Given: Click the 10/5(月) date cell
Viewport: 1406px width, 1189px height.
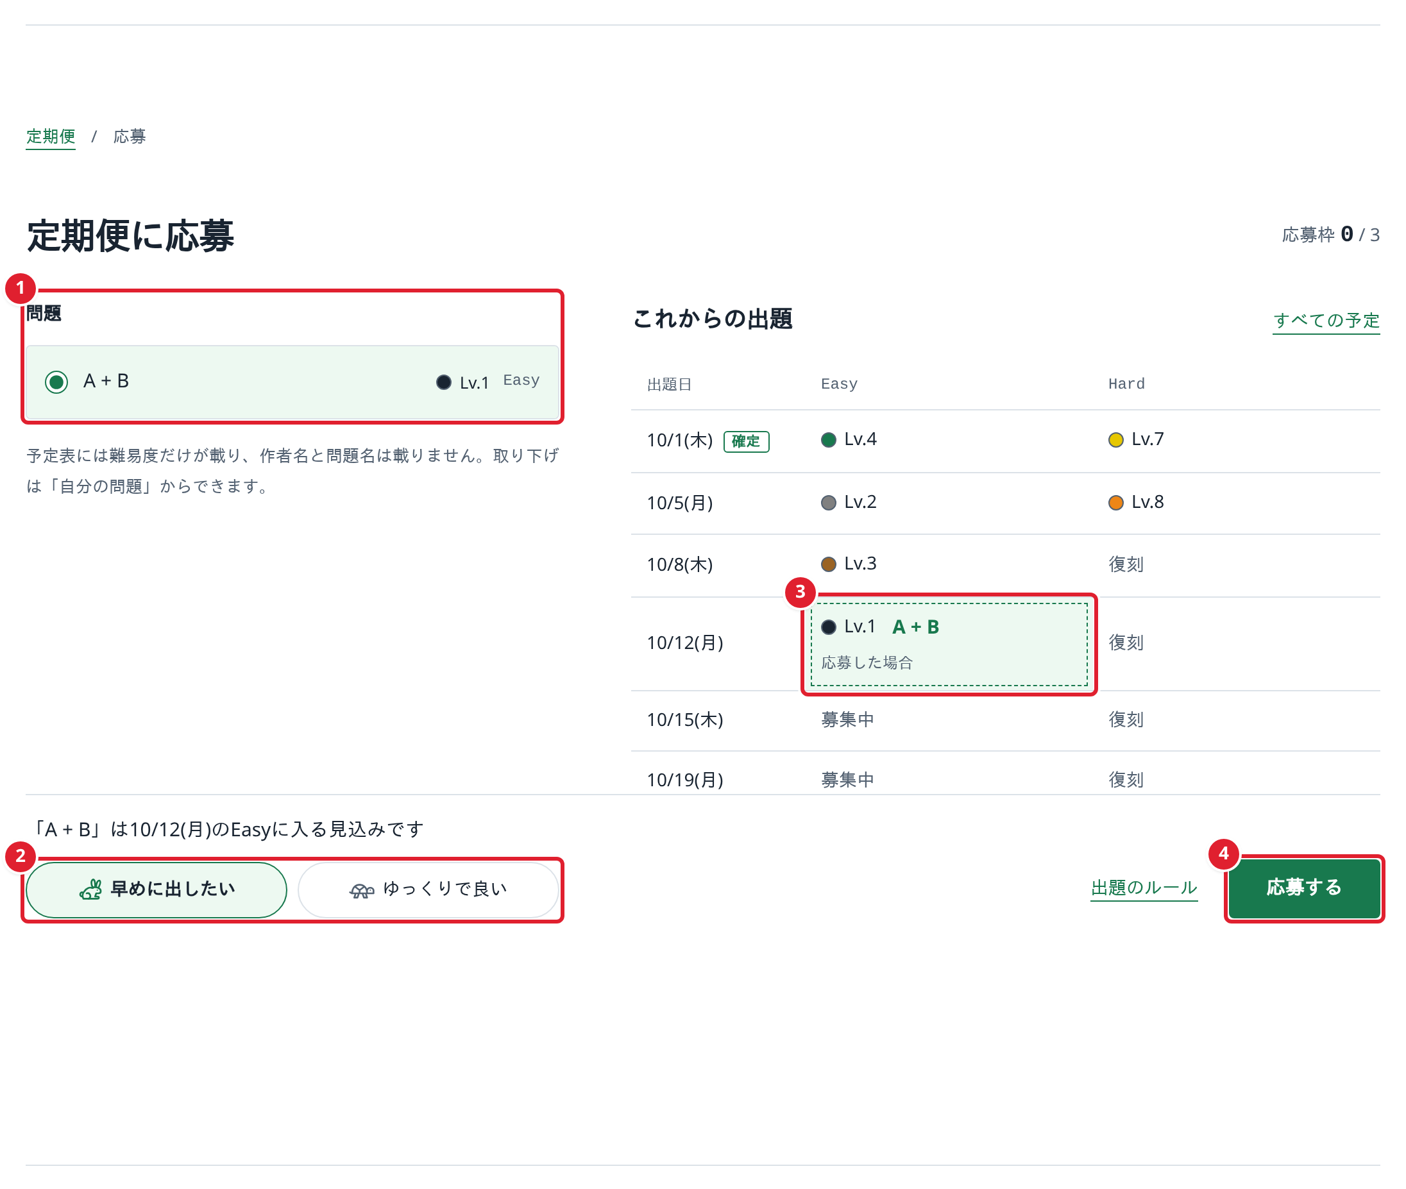Looking at the screenshot, I should 679,503.
